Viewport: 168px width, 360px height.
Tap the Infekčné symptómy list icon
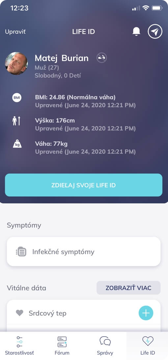tap(21, 251)
